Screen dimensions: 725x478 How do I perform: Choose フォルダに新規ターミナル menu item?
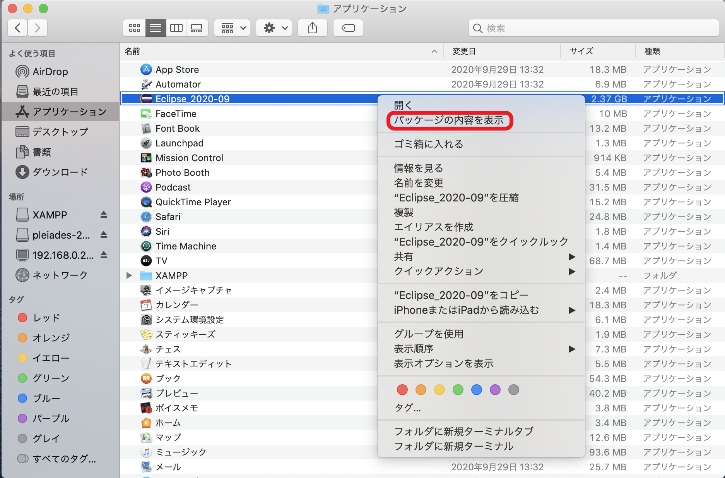tap(481, 446)
